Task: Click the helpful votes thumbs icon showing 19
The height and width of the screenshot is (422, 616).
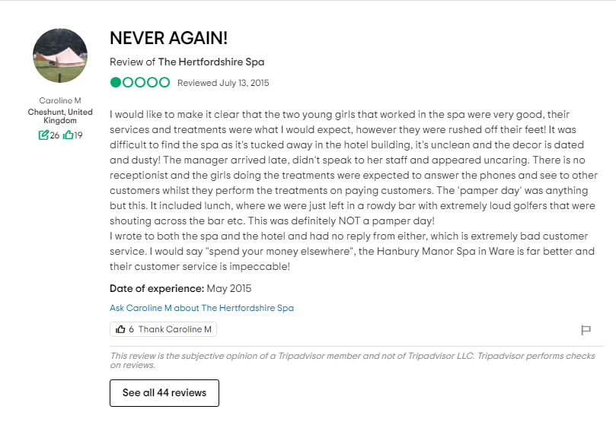Action: pos(68,135)
